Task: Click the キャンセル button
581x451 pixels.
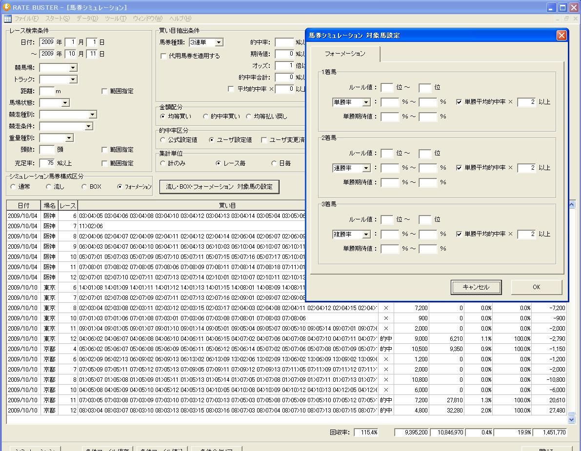Action: (x=476, y=287)
